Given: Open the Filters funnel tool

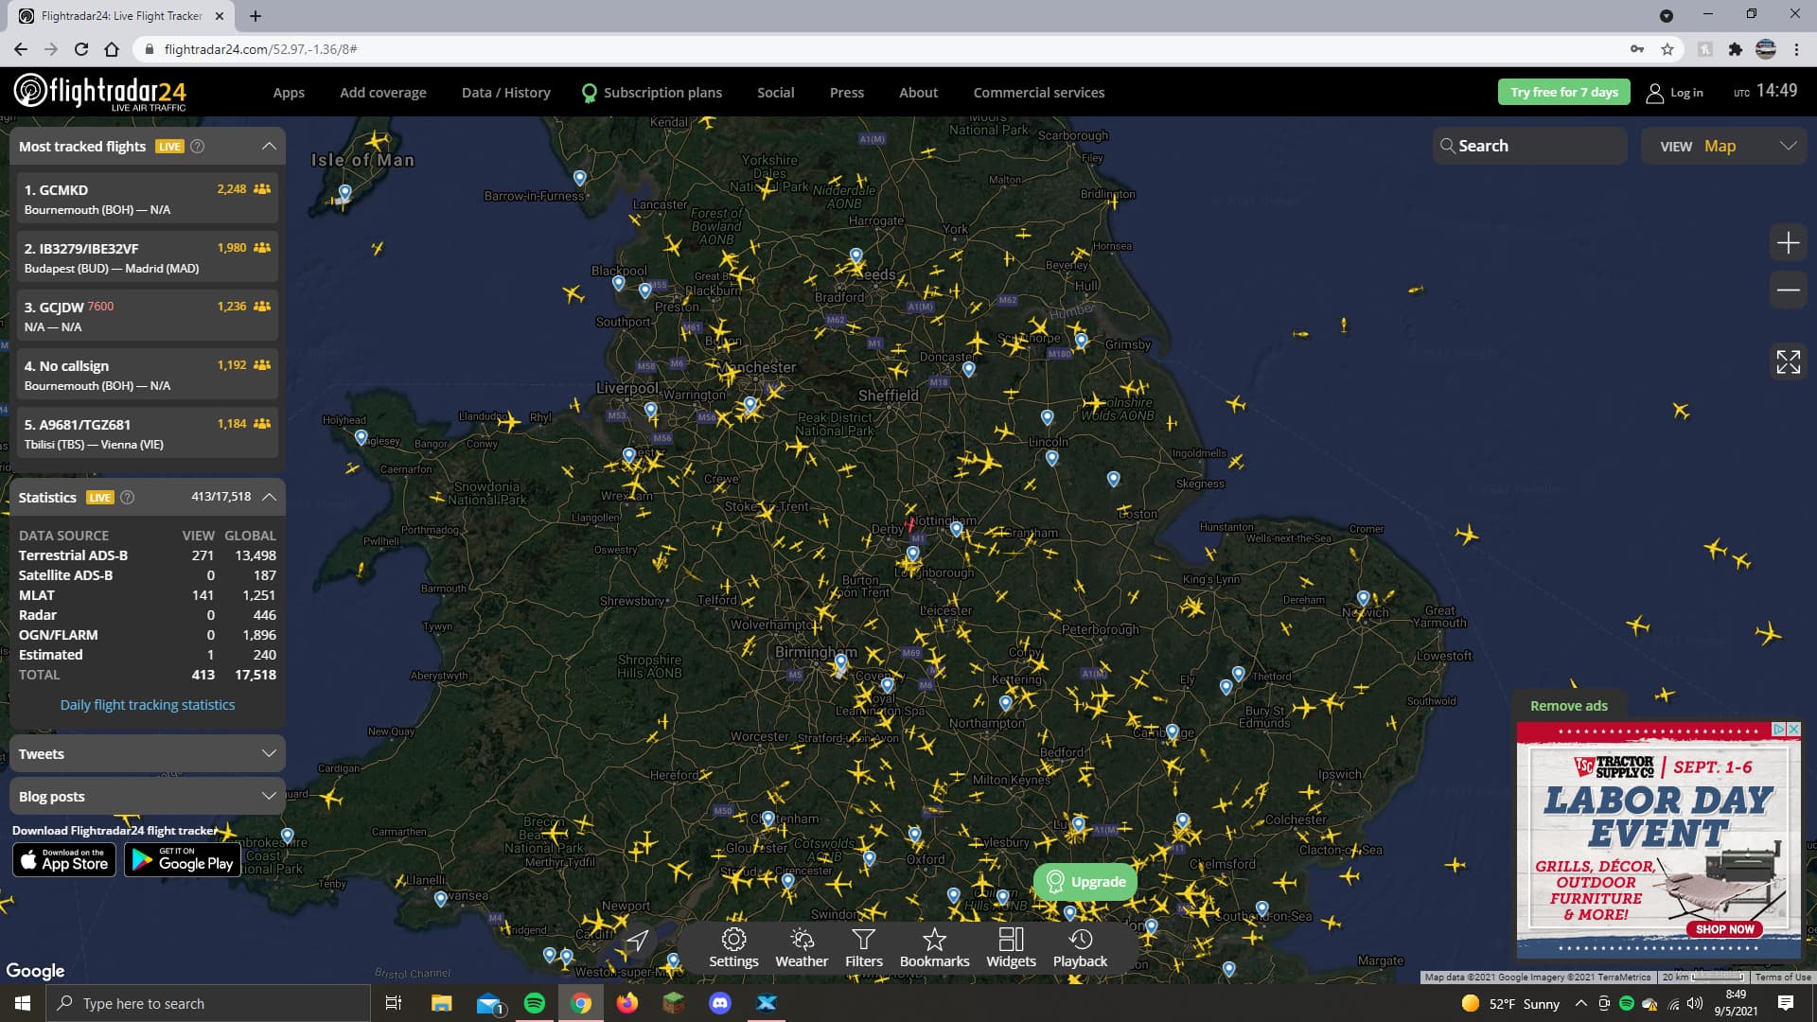Looking at the screenshot, I should (863, 947).
